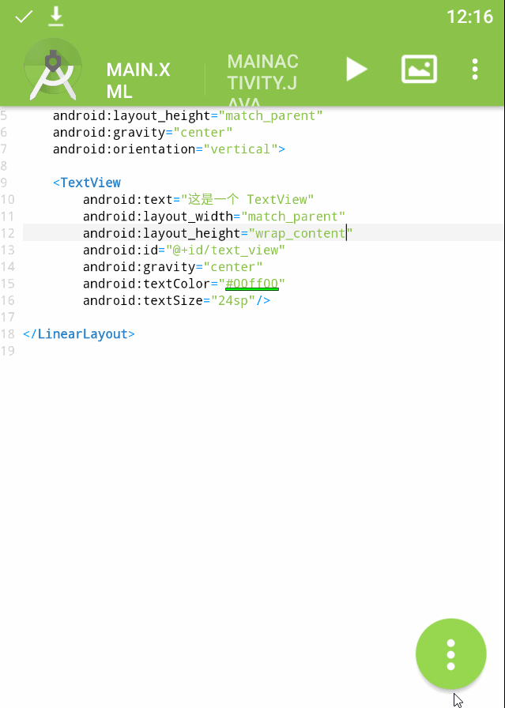This screenshot has height=708, width=505.
Task: Click the "@+id/text_view" id value
Action: pyautogui.click(x=225, y=250)
